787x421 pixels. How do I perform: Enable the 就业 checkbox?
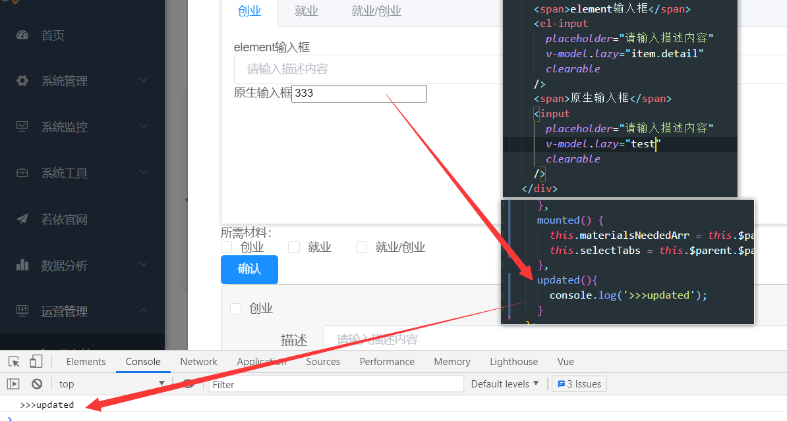click(x=293, y=247)
